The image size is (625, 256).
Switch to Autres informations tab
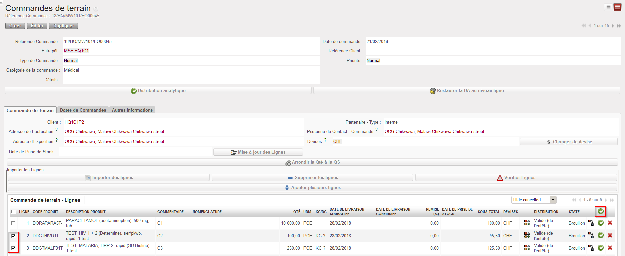coord(132,110)
